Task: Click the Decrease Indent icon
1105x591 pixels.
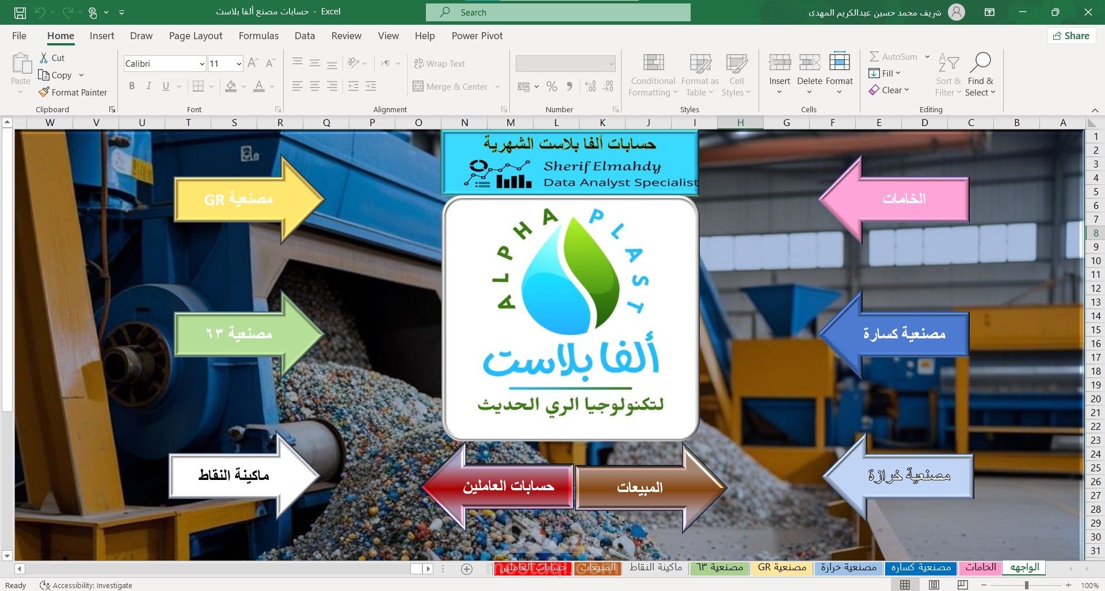Action: pos(353,86)
